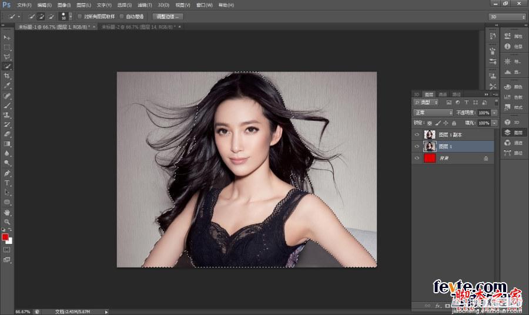529x315 pixels.
Task: Hide the 图层 1 副本 layer
Action: (417, 134)
